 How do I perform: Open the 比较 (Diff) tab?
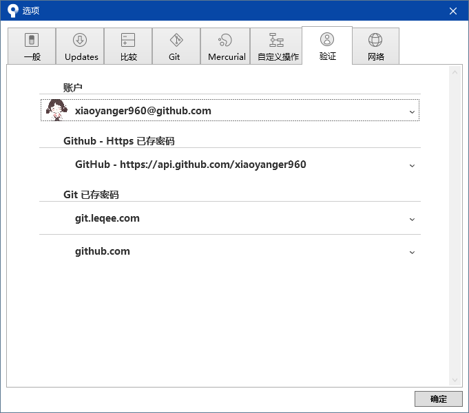(x=128, y=46)
